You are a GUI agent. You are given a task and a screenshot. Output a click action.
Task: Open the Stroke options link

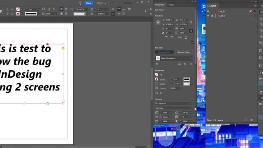162,79
